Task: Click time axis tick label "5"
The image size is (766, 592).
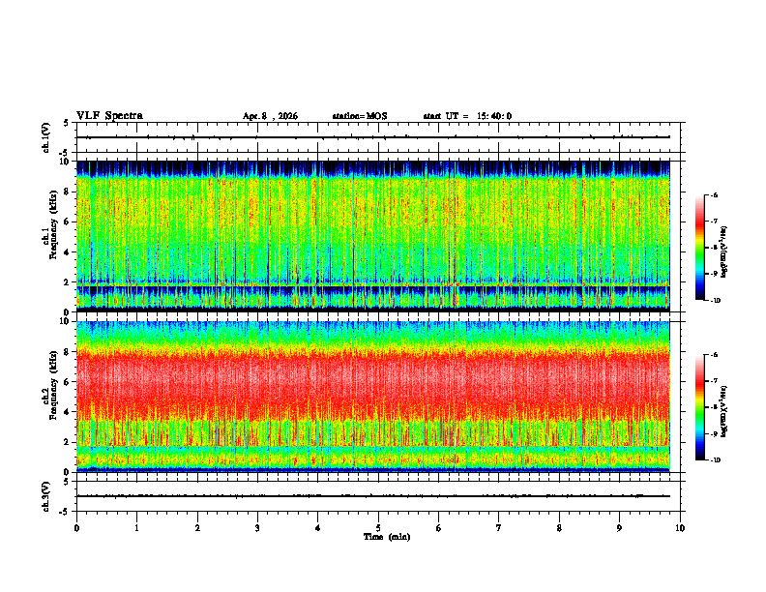Action: (x=378, y=528)
